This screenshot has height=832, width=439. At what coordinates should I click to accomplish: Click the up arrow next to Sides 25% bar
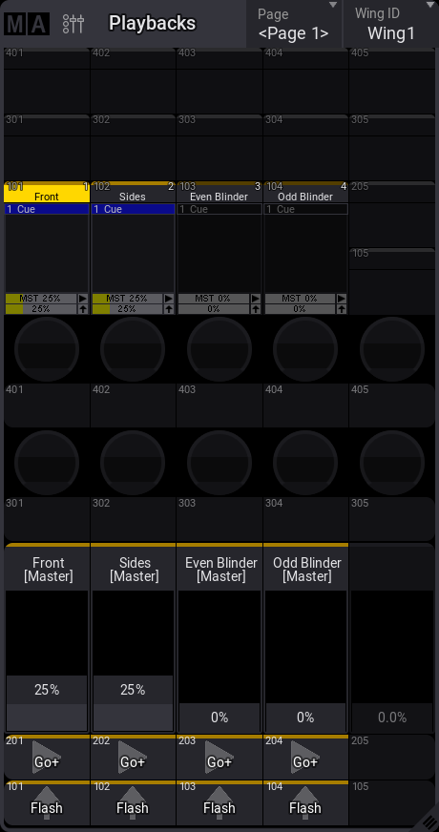169,309
